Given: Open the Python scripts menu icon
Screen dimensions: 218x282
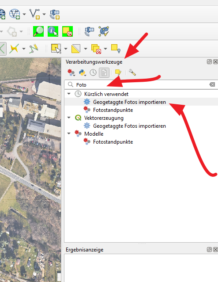Looking at the screenshot, I should (83, 72).
